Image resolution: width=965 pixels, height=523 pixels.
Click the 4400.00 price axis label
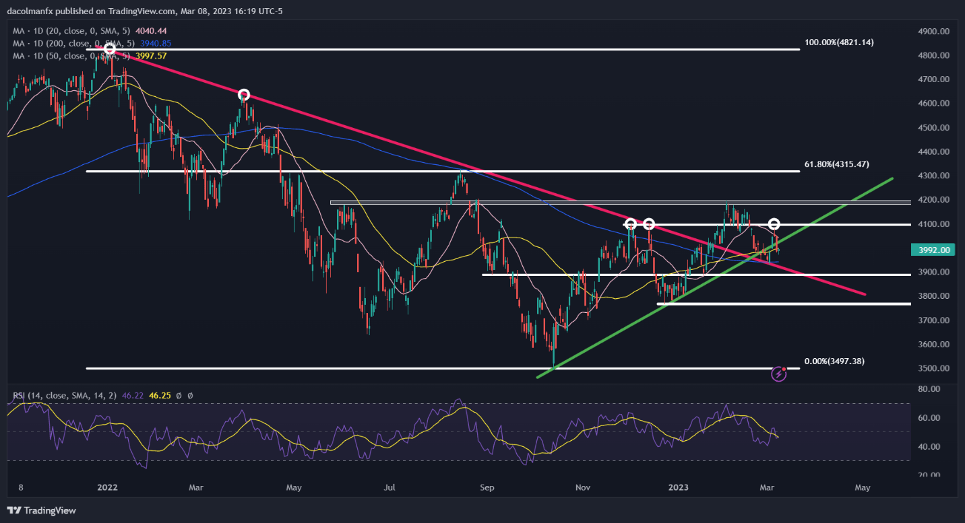coord(934,152)
